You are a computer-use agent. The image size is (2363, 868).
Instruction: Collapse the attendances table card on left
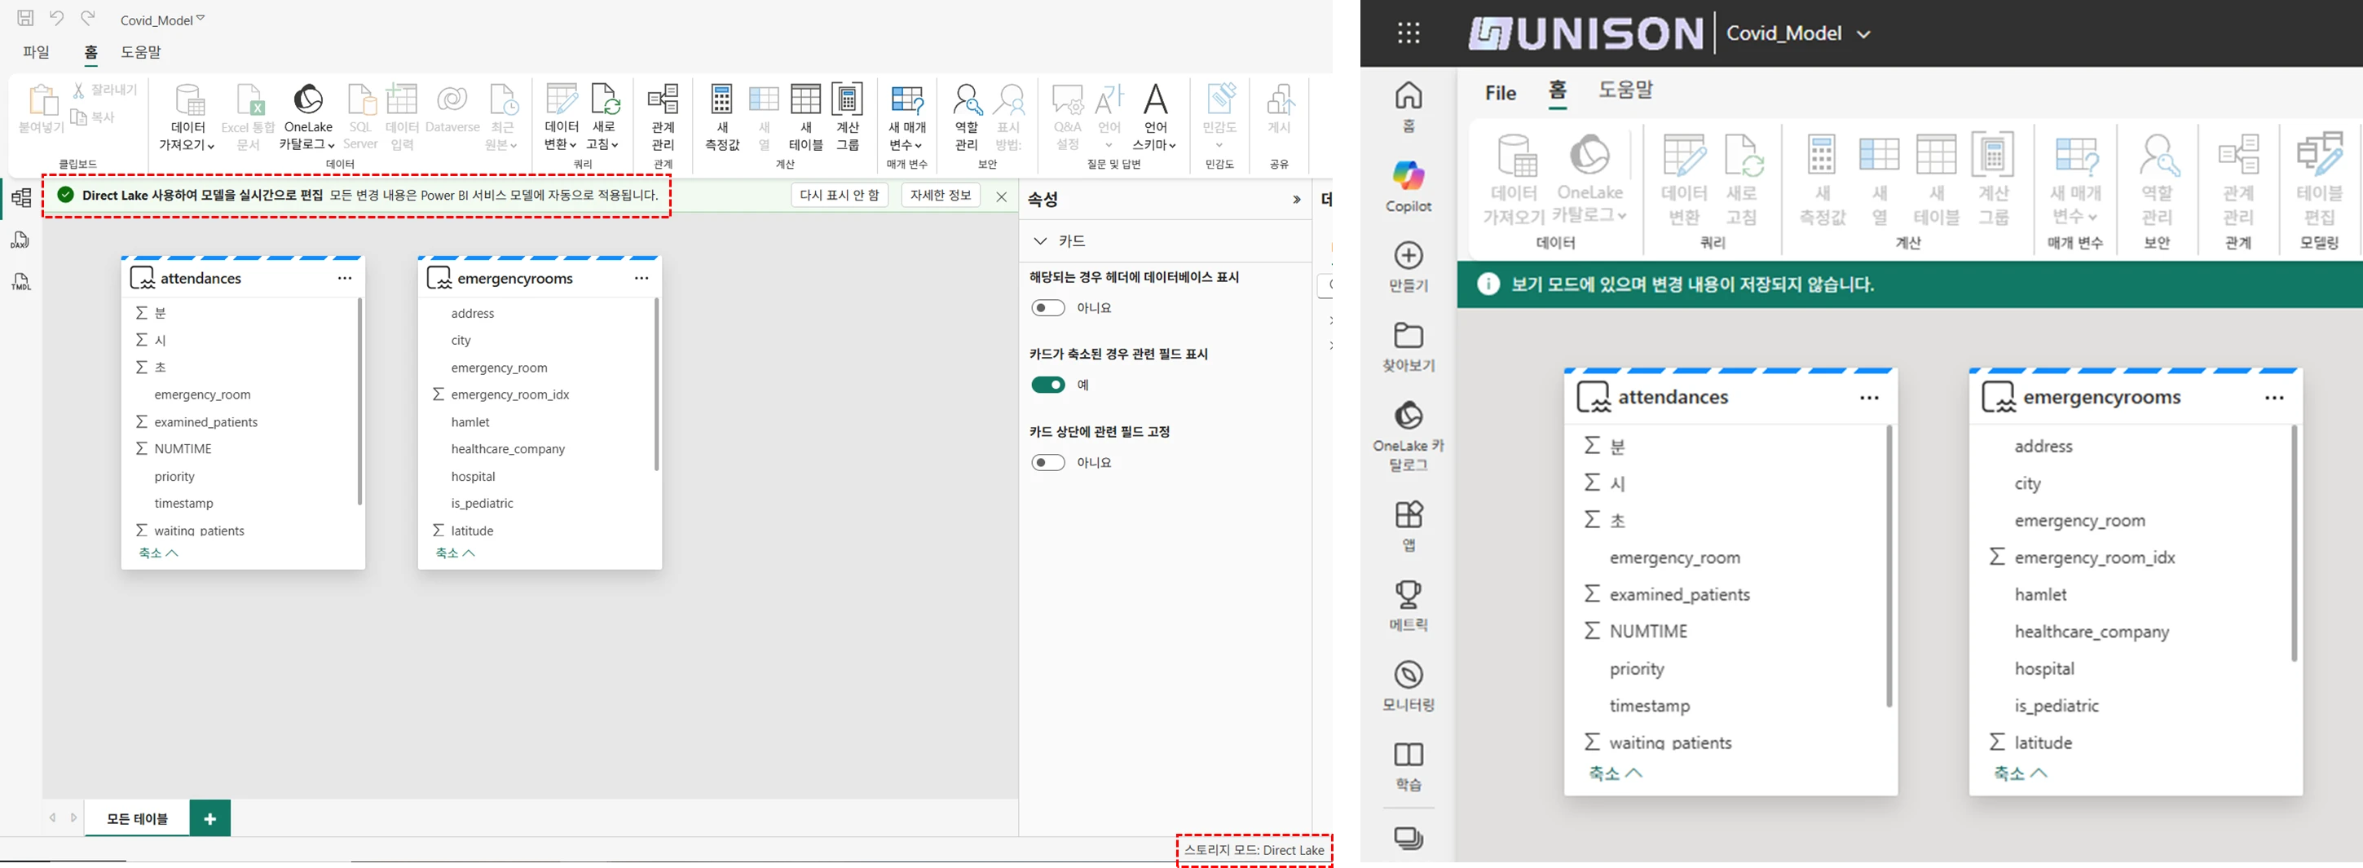point(159,553)
